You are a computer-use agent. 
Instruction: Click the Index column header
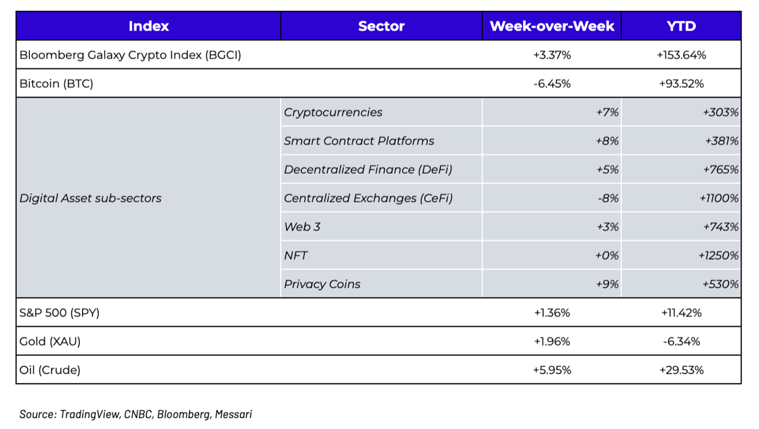pyautogui.click(x=148, y=26)
